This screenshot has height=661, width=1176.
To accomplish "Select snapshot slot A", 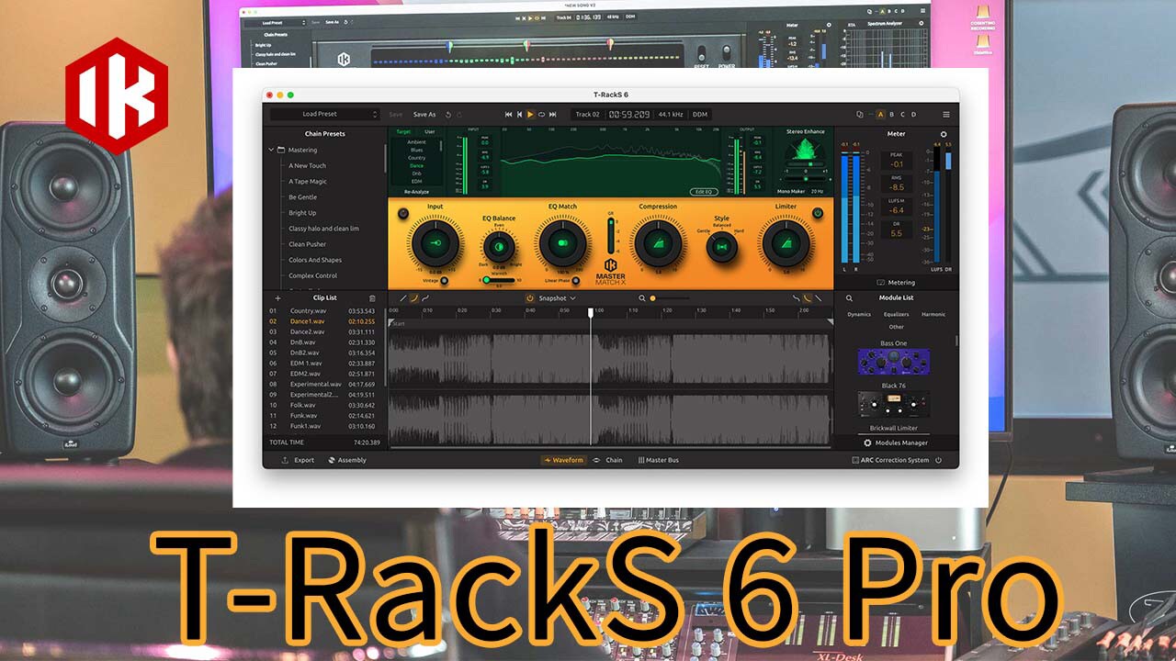I will tap(880, 115).
